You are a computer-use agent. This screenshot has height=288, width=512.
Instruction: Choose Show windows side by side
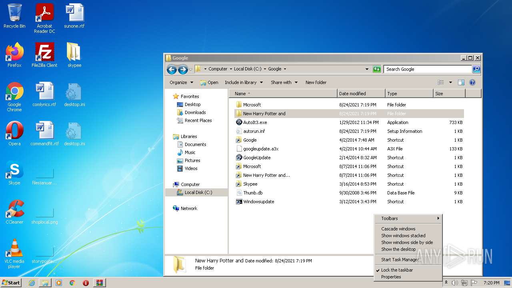point(408,242)
